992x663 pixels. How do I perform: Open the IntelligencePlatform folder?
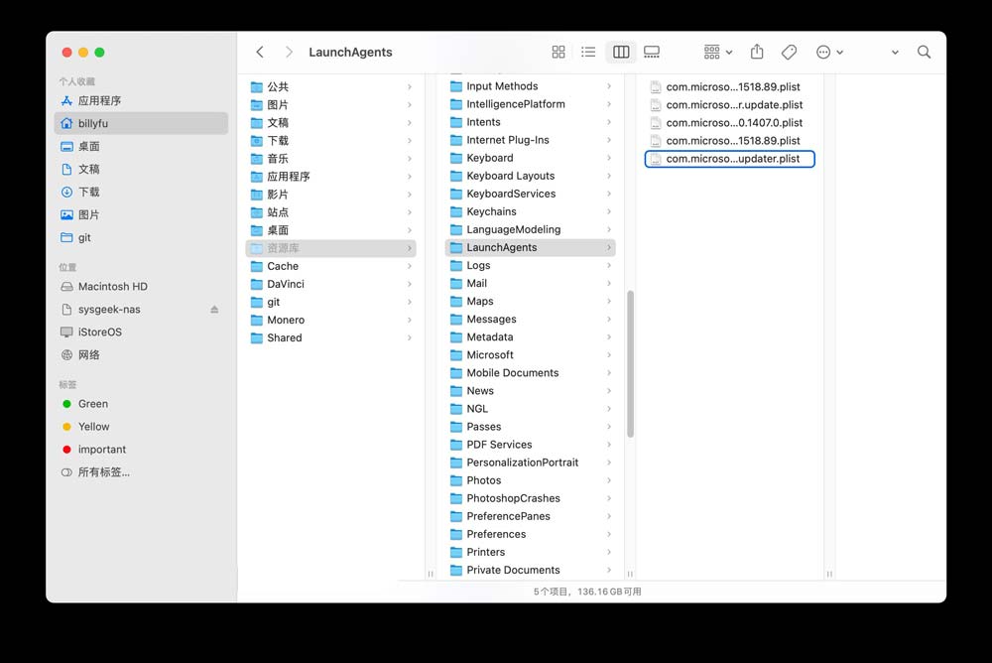(x=530, y=104)
